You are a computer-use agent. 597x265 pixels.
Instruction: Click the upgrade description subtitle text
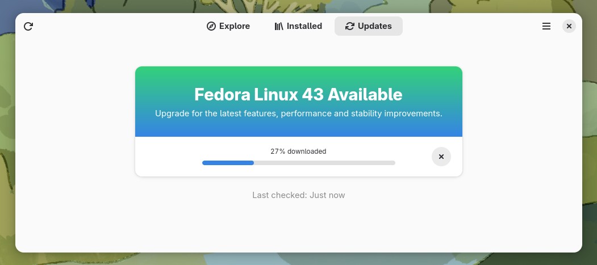(x=298, y=113)
